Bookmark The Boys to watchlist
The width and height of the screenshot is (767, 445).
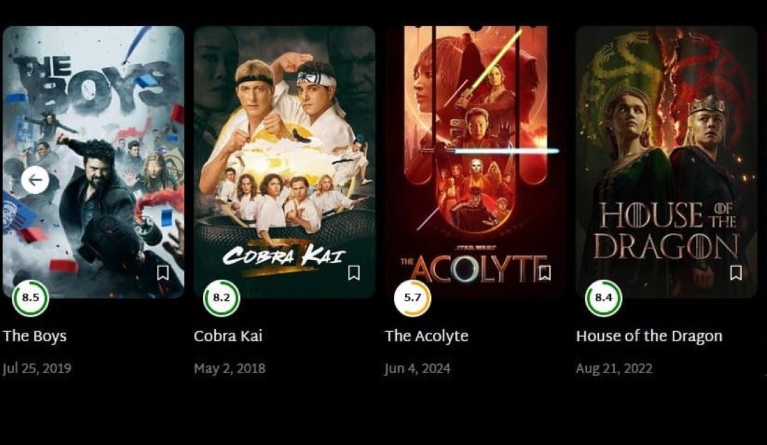[163, 273]
